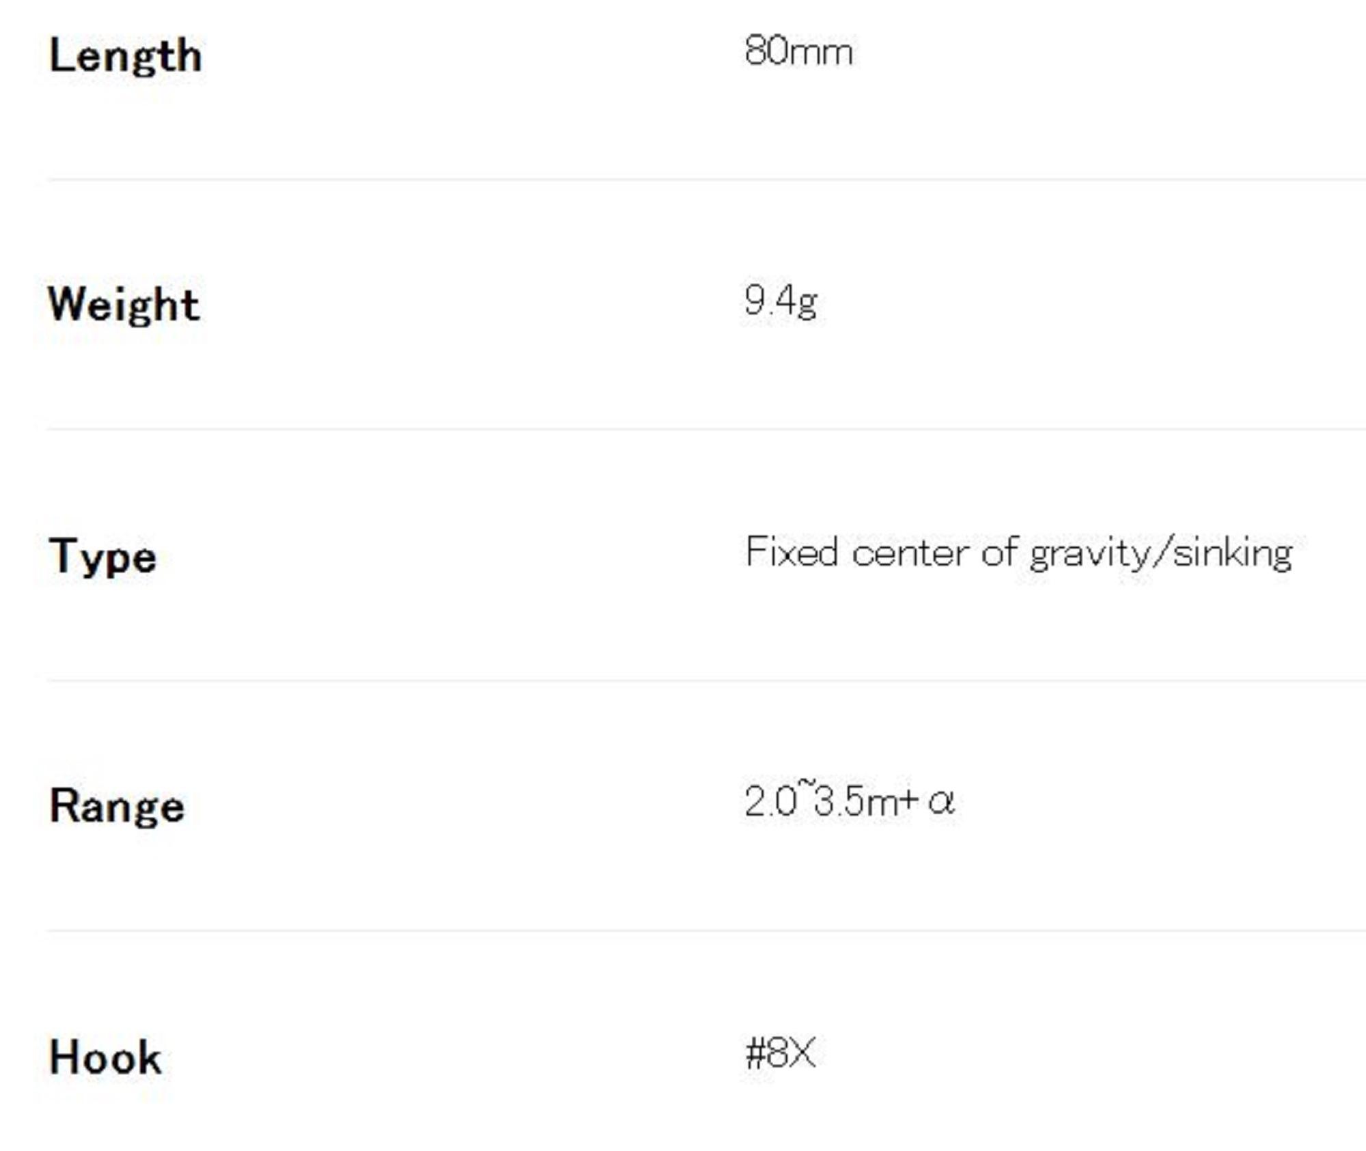Click the alpha symbol in Range value
Image resolution: width=1366 pixels, height=1151 pixels.
point(941,802)
